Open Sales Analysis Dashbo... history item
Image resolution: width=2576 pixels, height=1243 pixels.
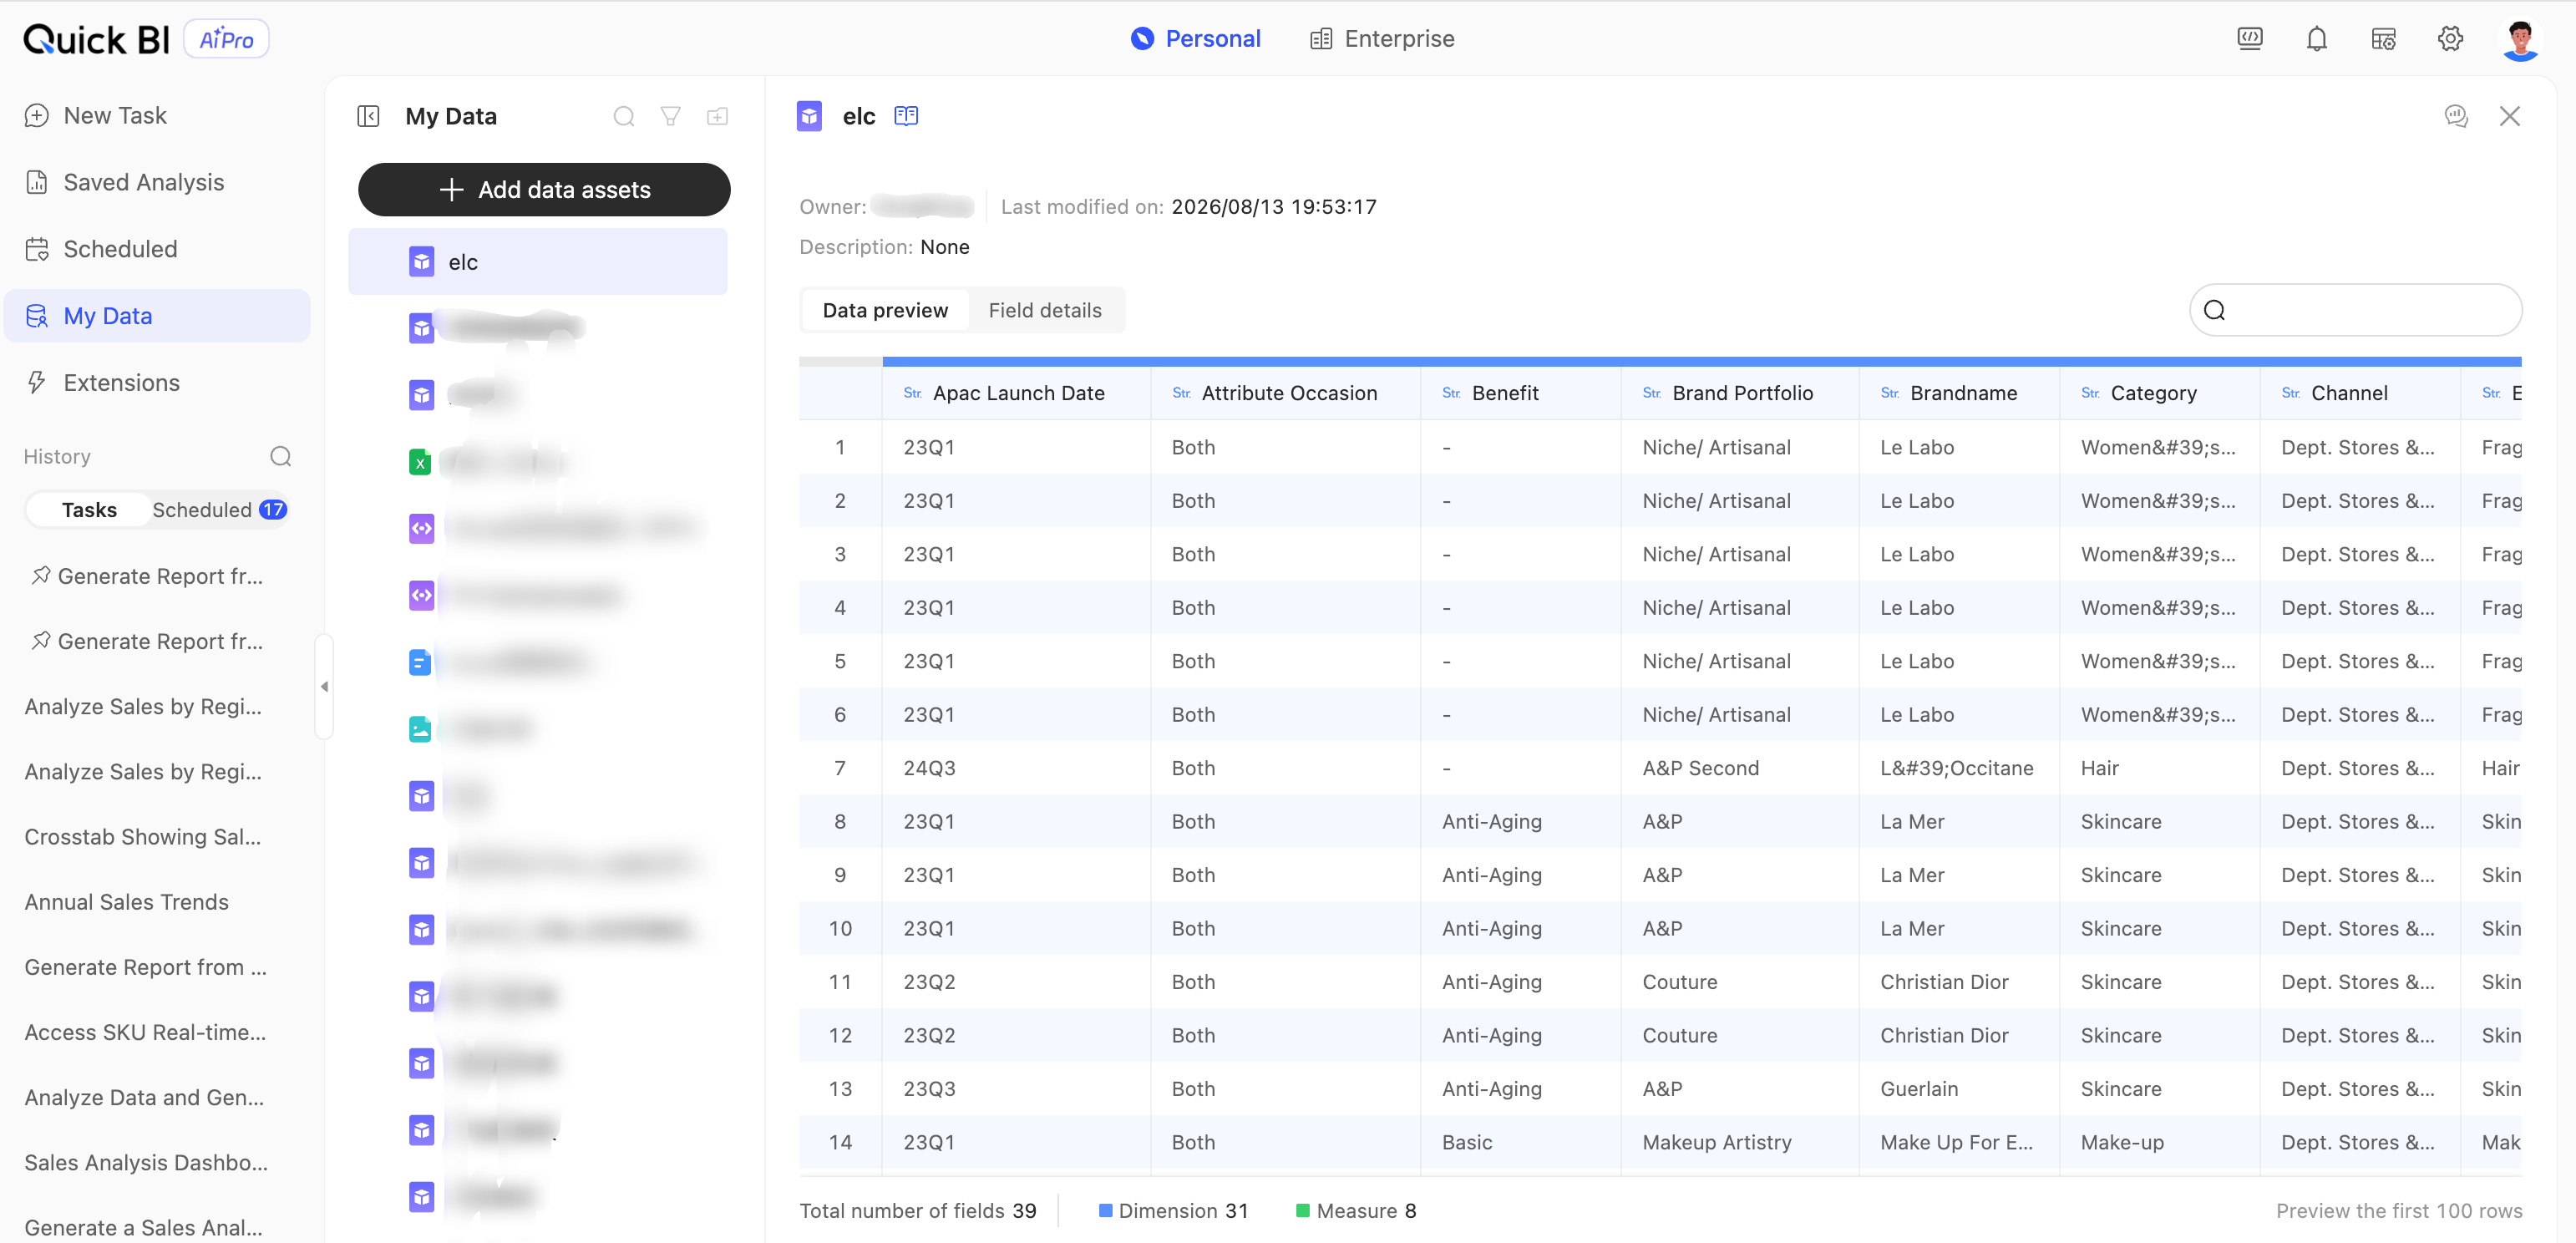147,1163
